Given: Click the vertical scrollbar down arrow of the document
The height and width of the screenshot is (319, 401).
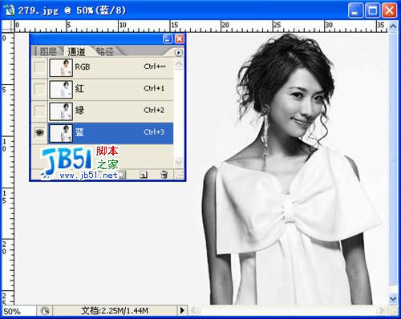Looking at the screenshot, I should click(393, 298).
